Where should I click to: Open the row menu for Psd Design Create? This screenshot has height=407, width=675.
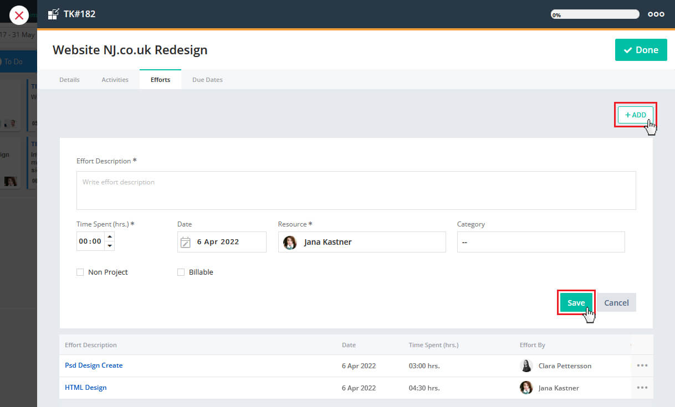642,365
